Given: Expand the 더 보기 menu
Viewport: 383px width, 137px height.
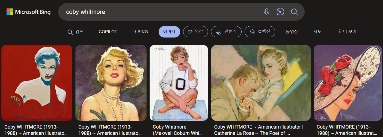Looking at the screenshot, I should click(x=348, y=32).
